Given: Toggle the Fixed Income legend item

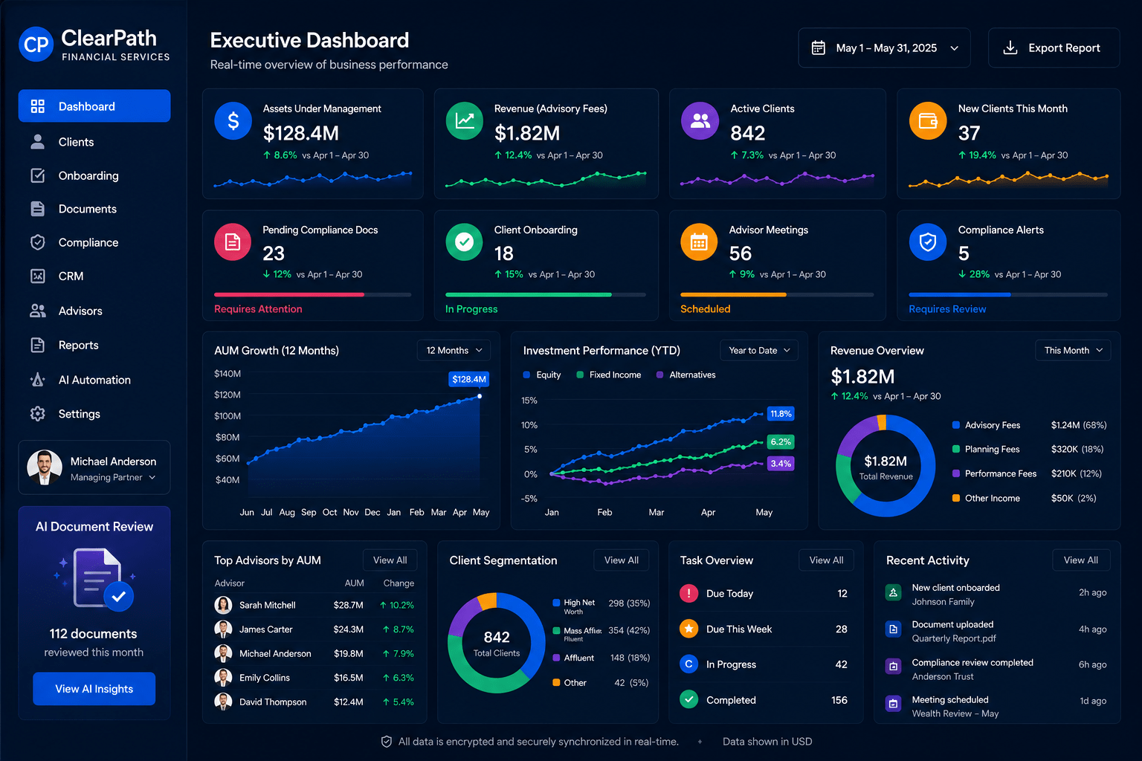Looking at the screenshot, I should point(608,375).
